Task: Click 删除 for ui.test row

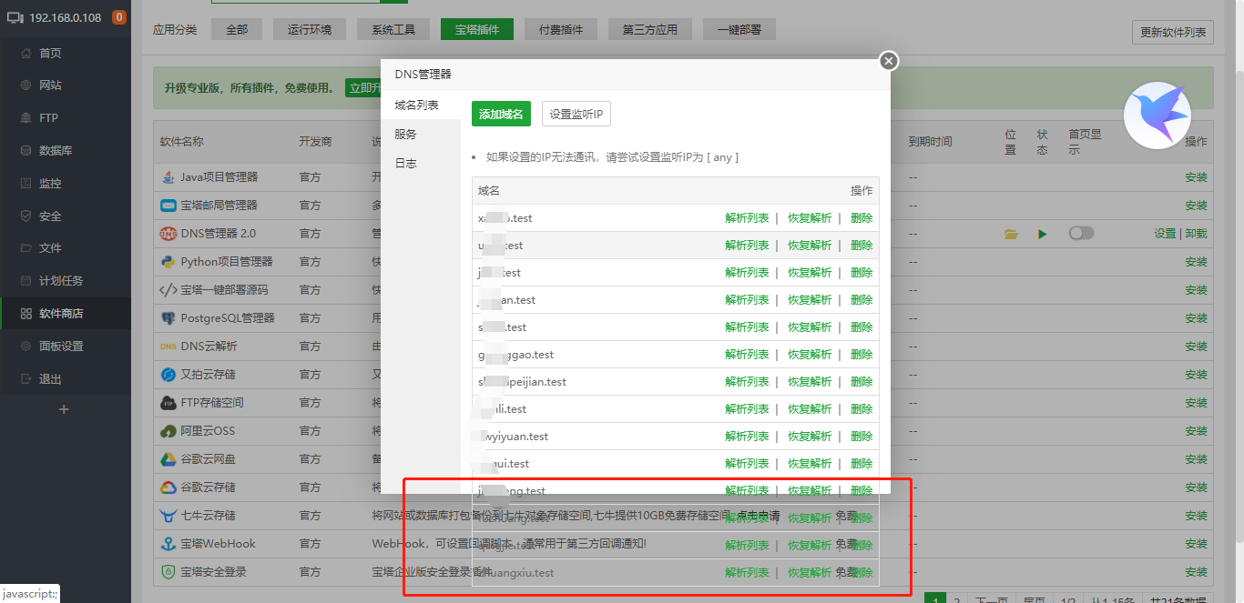Action: (862, 464)
